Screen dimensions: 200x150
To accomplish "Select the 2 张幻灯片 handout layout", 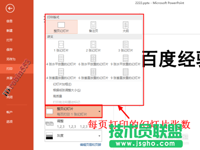I will [x=94, y=46].
